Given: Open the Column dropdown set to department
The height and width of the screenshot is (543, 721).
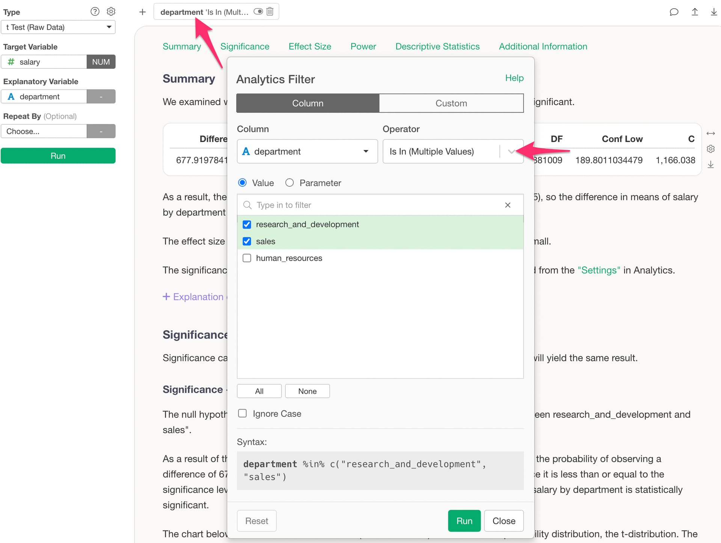Looking at the screenshot, I should 307,151.
